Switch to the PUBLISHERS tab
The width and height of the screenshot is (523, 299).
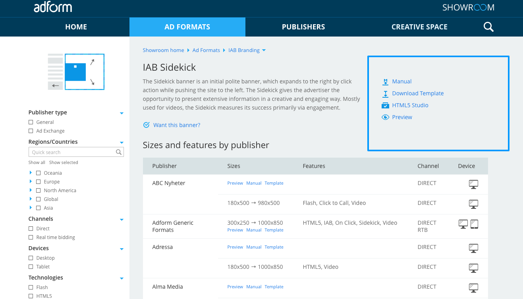pos(303,27)
